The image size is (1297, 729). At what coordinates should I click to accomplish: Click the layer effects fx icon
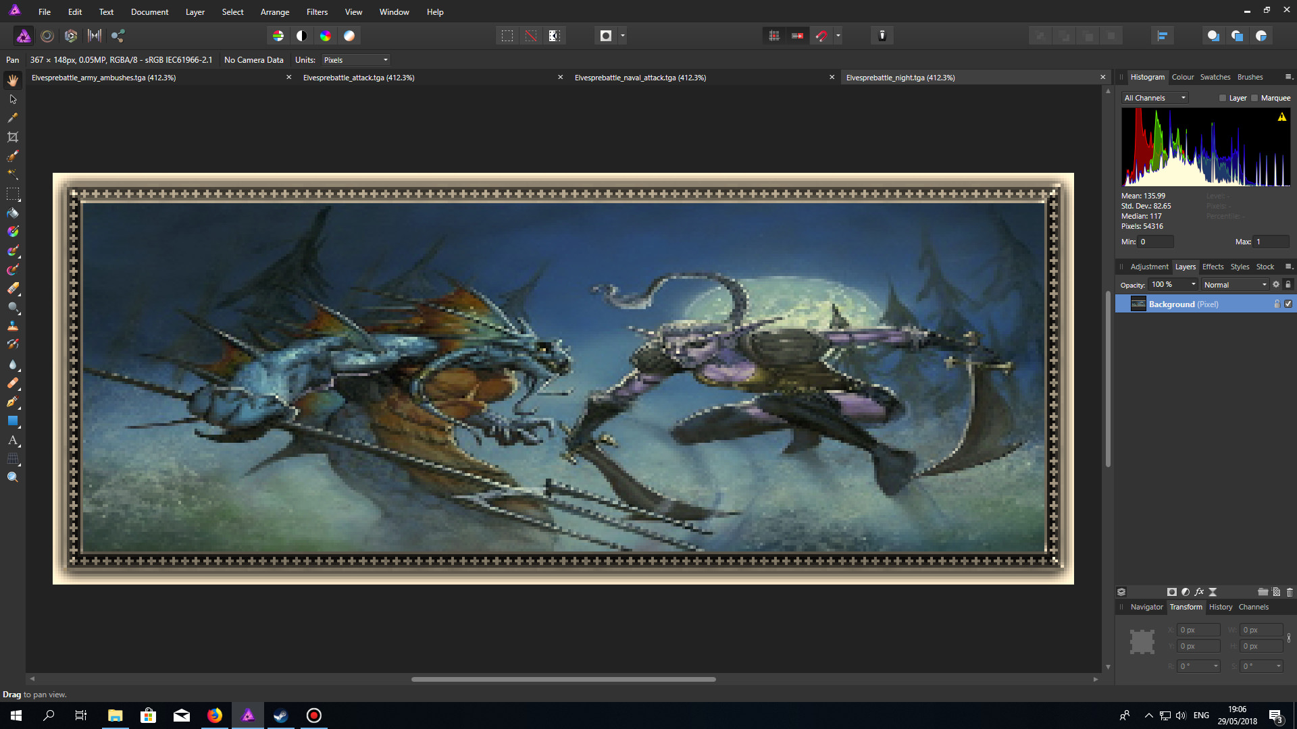[x=1199, y=592]
